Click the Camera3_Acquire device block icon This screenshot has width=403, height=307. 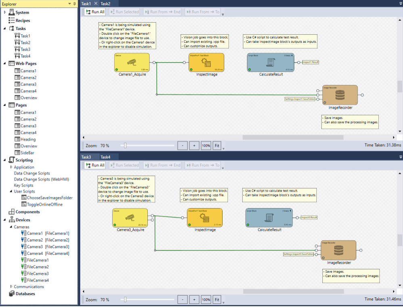(x=129, y=218)
